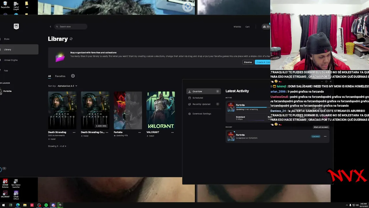
Task: Select Library in sidebar
Action: pyautogui.click(x=19, y=49)
